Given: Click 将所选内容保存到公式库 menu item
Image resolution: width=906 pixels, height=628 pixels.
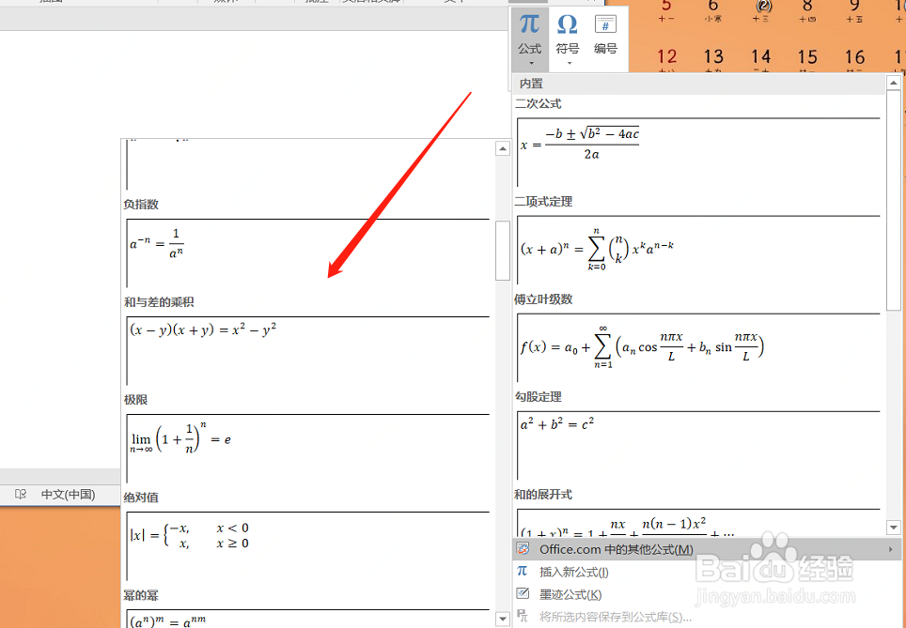Looking at the screenshot, I should pos(706,617).
